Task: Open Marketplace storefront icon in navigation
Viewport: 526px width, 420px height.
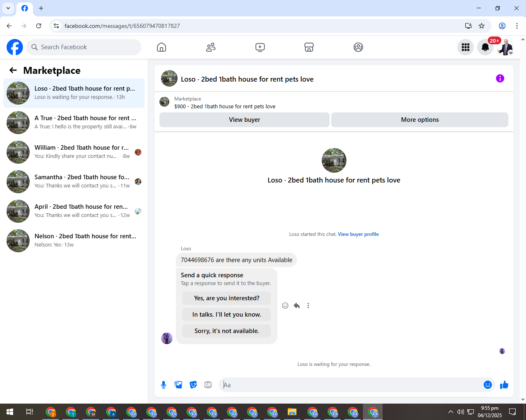Action: [309, 47]
